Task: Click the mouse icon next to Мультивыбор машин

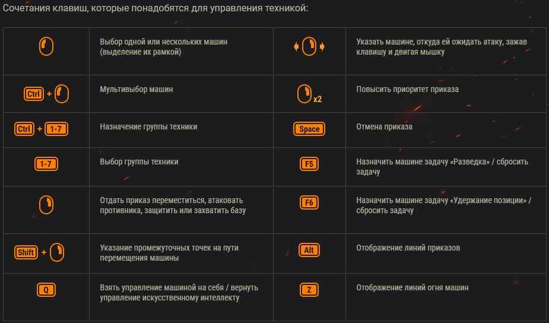Action: coord(62,94)
